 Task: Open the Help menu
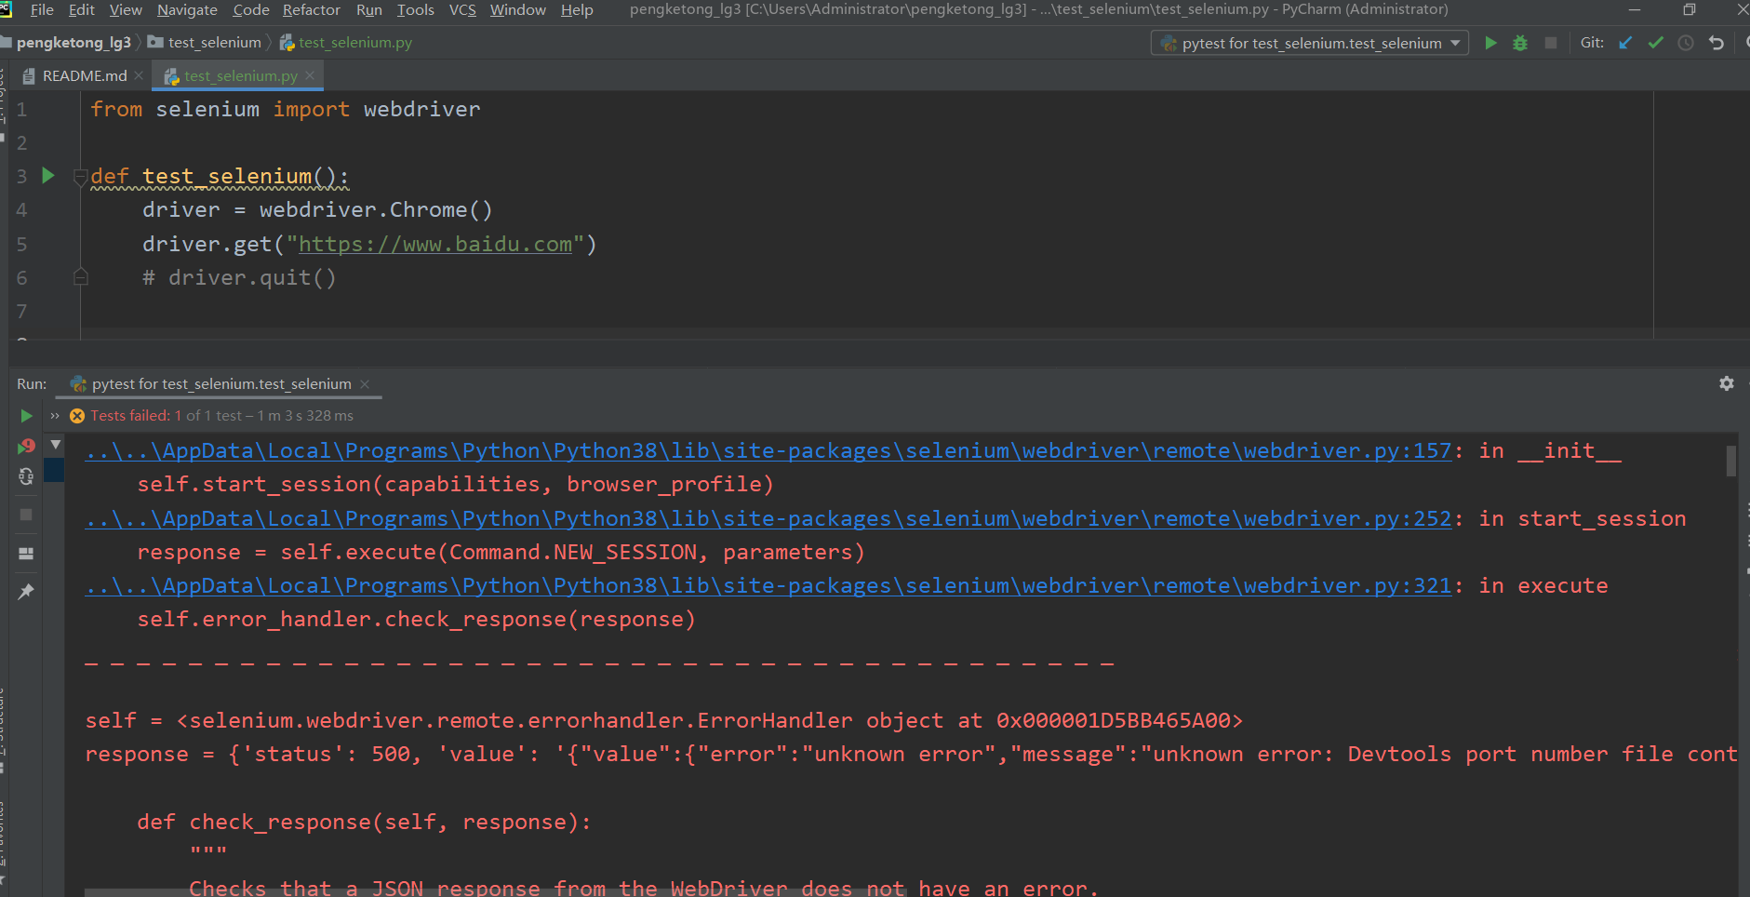pos(577,9)
